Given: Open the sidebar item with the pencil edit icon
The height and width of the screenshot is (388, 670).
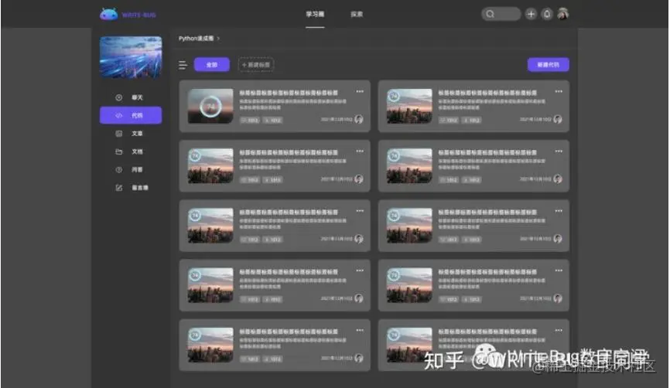Looking at the screenshot, I should (131, 188).
